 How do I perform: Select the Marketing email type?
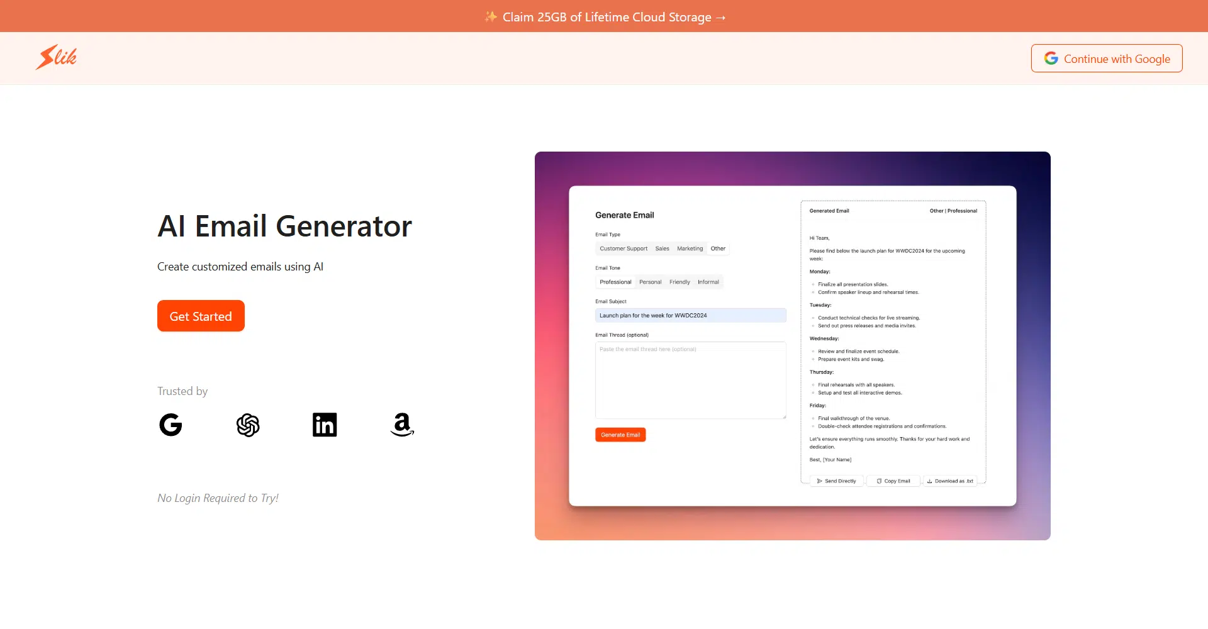690,248
